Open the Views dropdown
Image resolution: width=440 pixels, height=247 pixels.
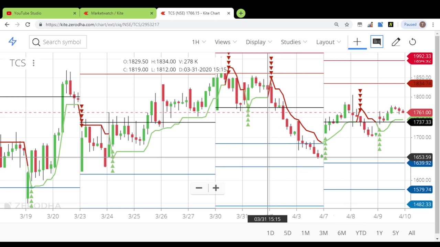coord(225,42)
